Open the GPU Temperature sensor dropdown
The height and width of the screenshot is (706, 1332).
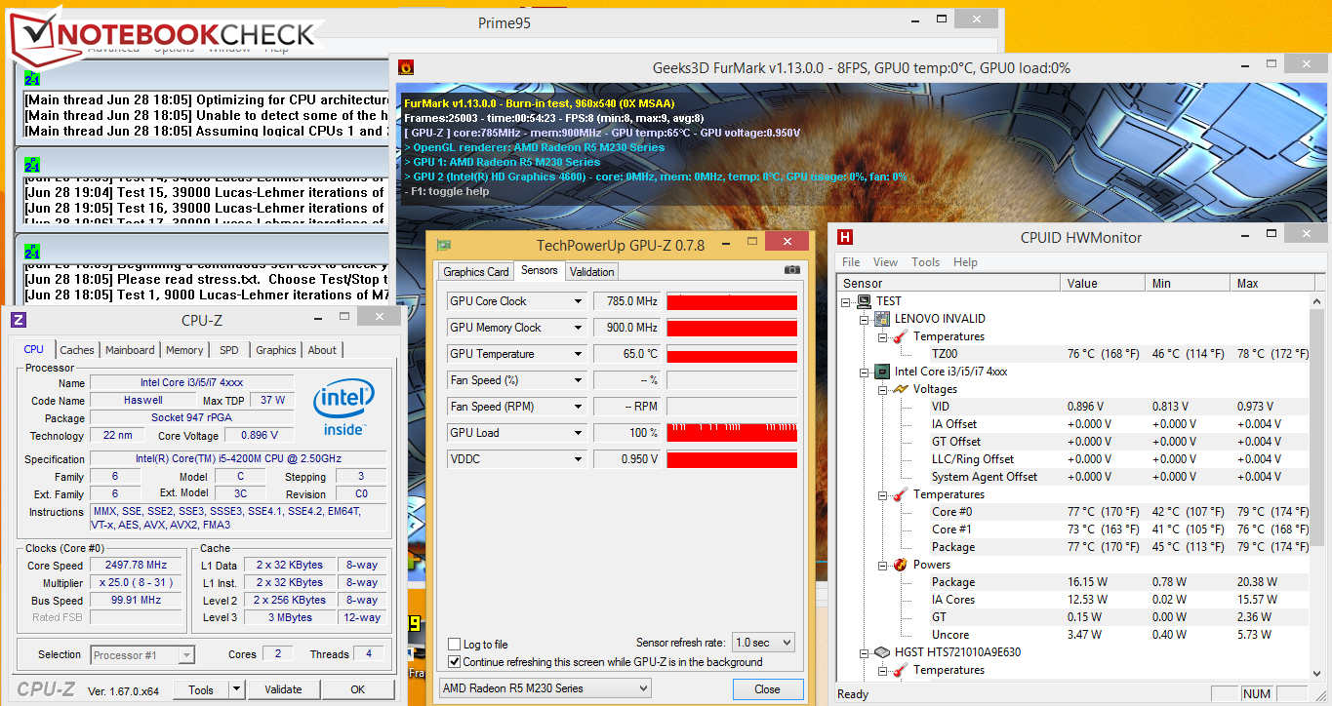tap(578, 354)
